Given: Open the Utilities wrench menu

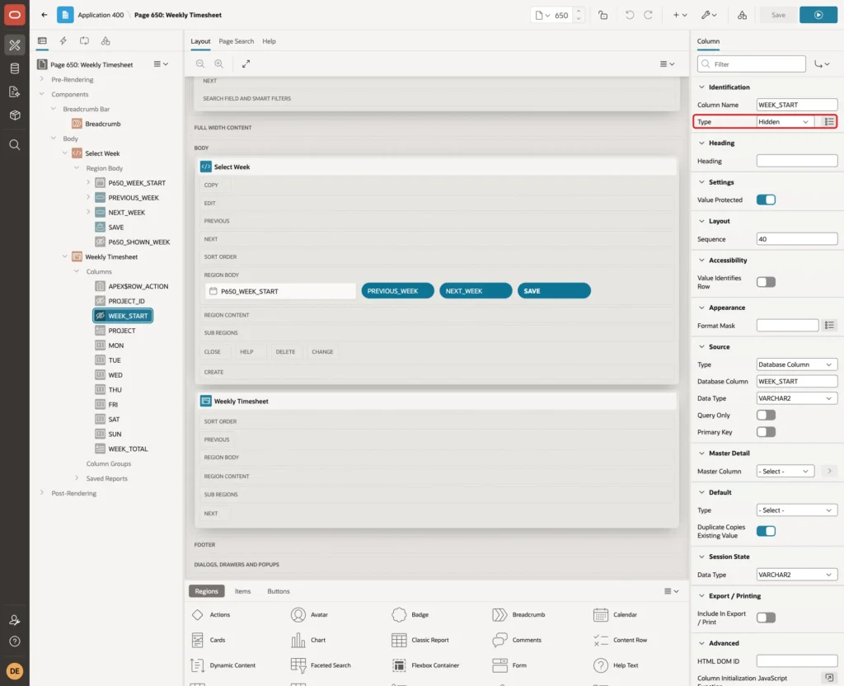Looking at the screenshot, I should point(709,15).
